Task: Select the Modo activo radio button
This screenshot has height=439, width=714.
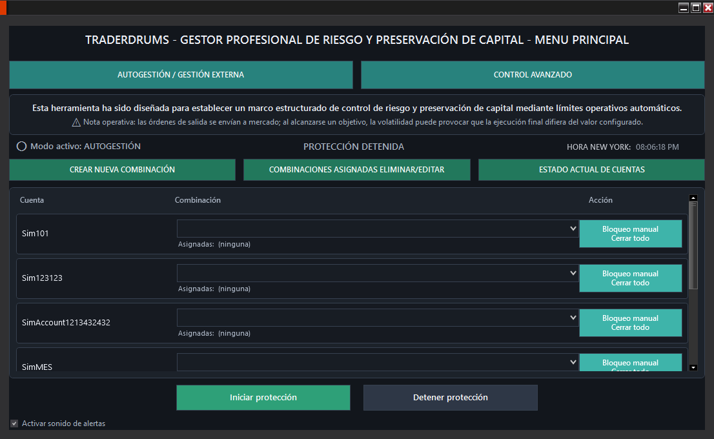Action: coord(21,146)
